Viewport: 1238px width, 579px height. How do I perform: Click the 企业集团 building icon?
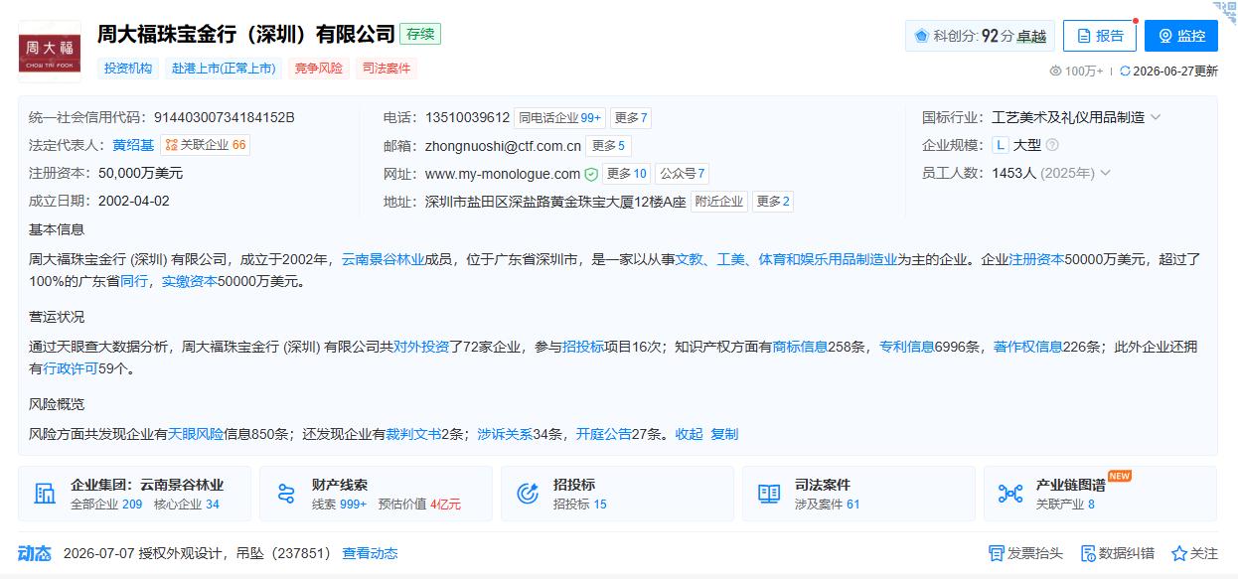[46, 494]
